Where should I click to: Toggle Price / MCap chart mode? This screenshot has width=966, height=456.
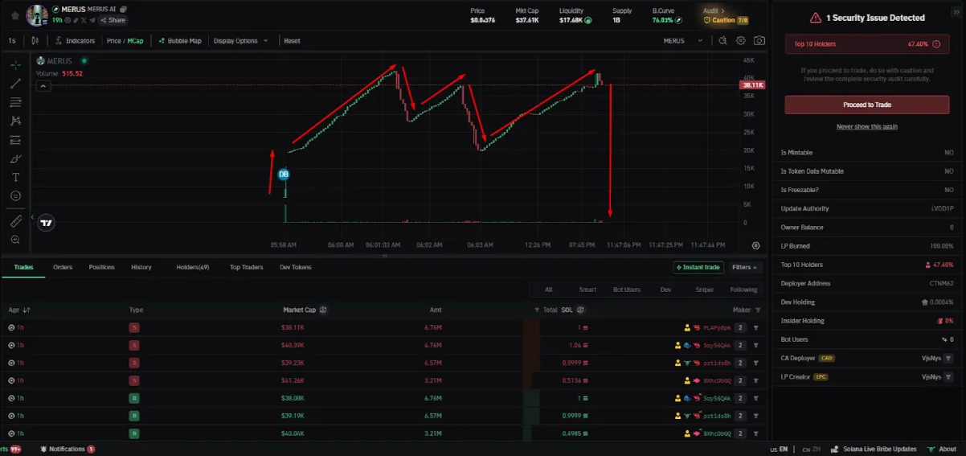(125, 41)
